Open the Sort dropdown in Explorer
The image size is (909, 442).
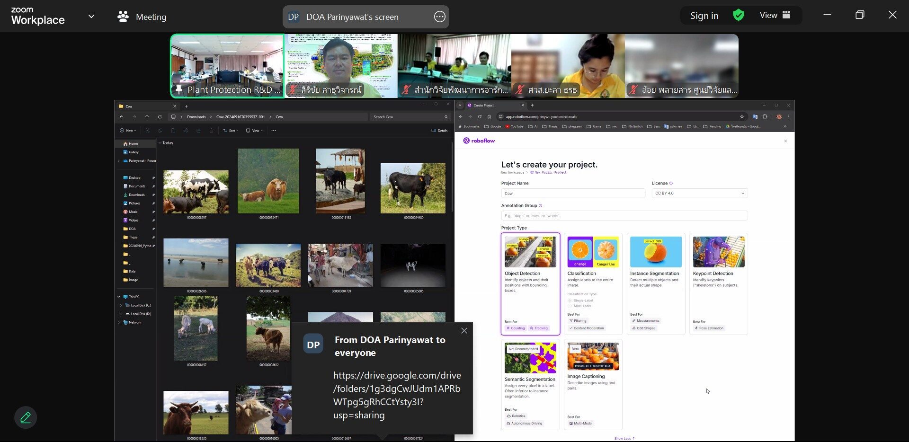[x=231, y=131]
